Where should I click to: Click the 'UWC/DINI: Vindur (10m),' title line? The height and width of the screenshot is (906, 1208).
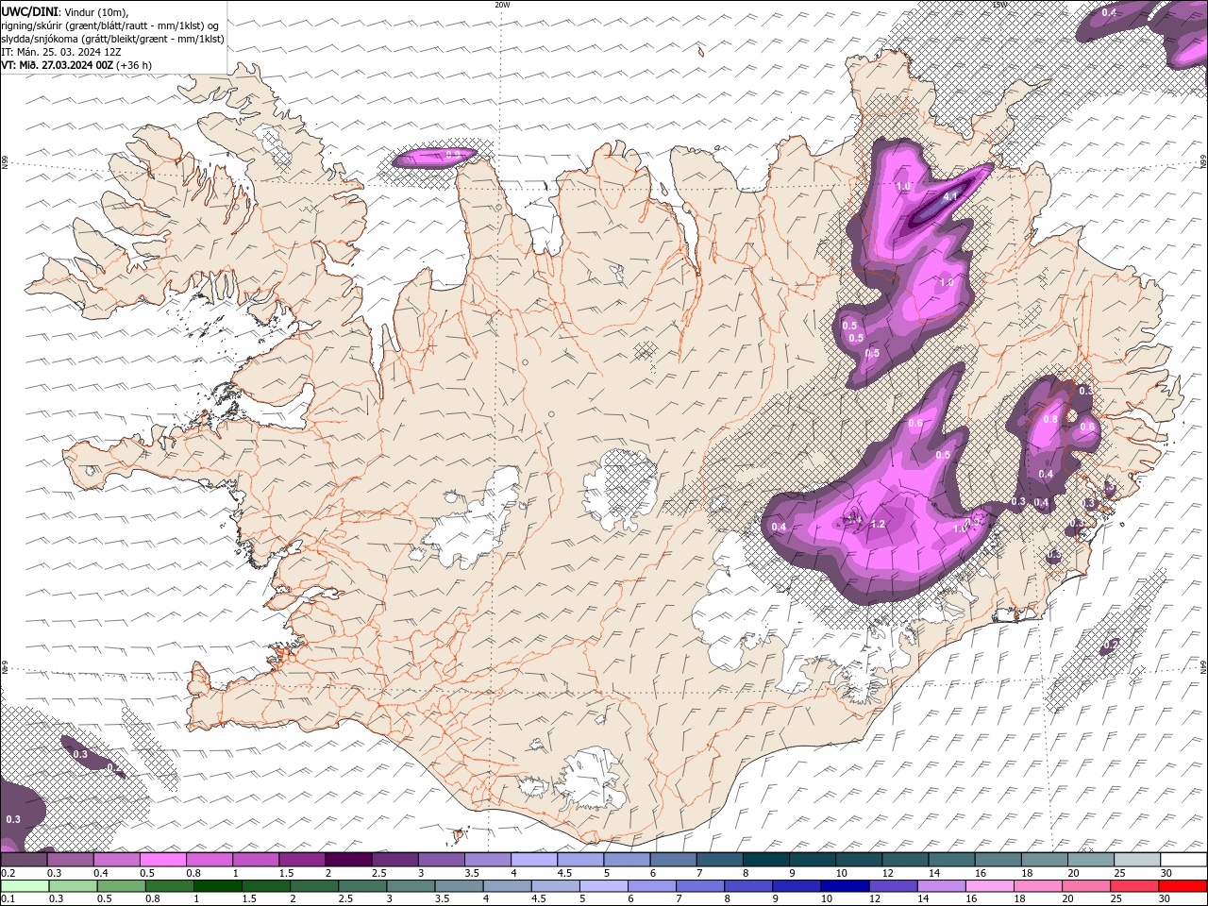coord(65,11)
